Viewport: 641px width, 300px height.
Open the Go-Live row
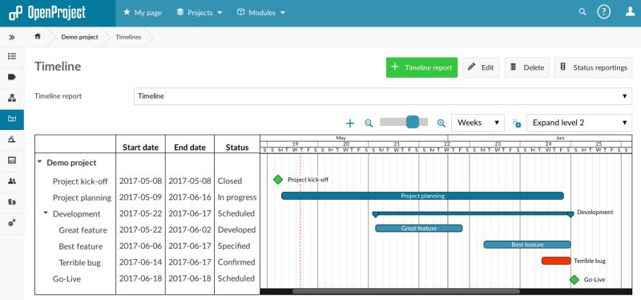[x=67, y=279]
